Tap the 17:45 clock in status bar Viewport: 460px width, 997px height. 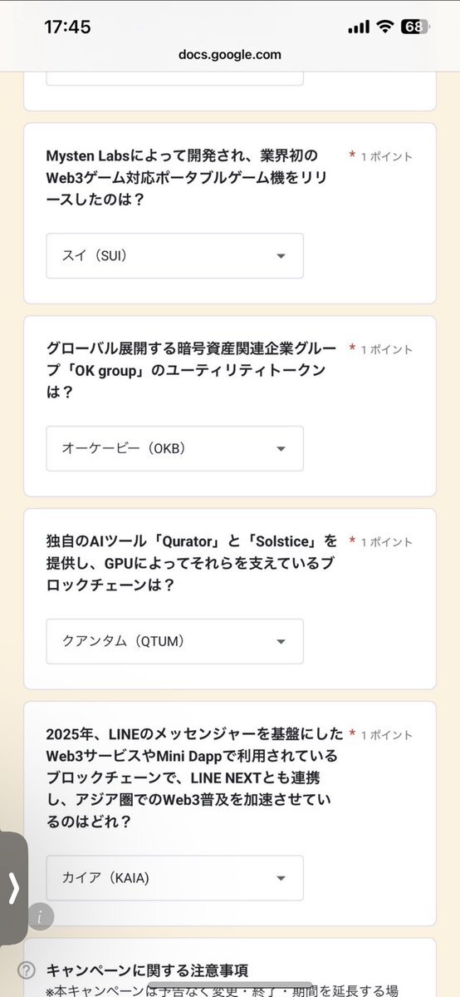(x=67, y=27)
